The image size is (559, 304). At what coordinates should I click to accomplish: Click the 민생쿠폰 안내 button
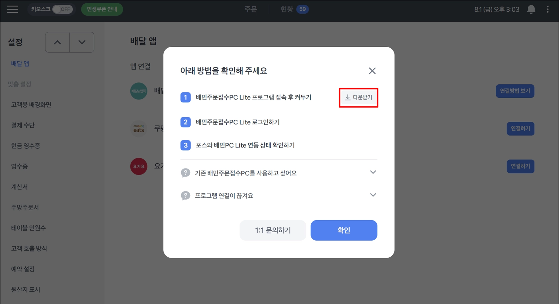(x=102, y=9)
